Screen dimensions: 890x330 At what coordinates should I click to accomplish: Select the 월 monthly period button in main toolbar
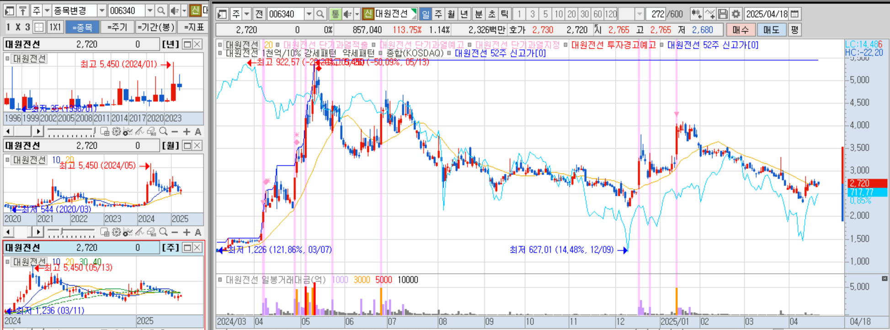(x=451, y=14)
